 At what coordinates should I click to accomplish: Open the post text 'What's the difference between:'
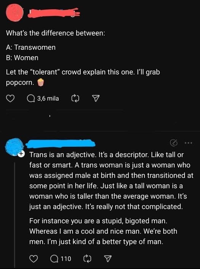[56, 33]
